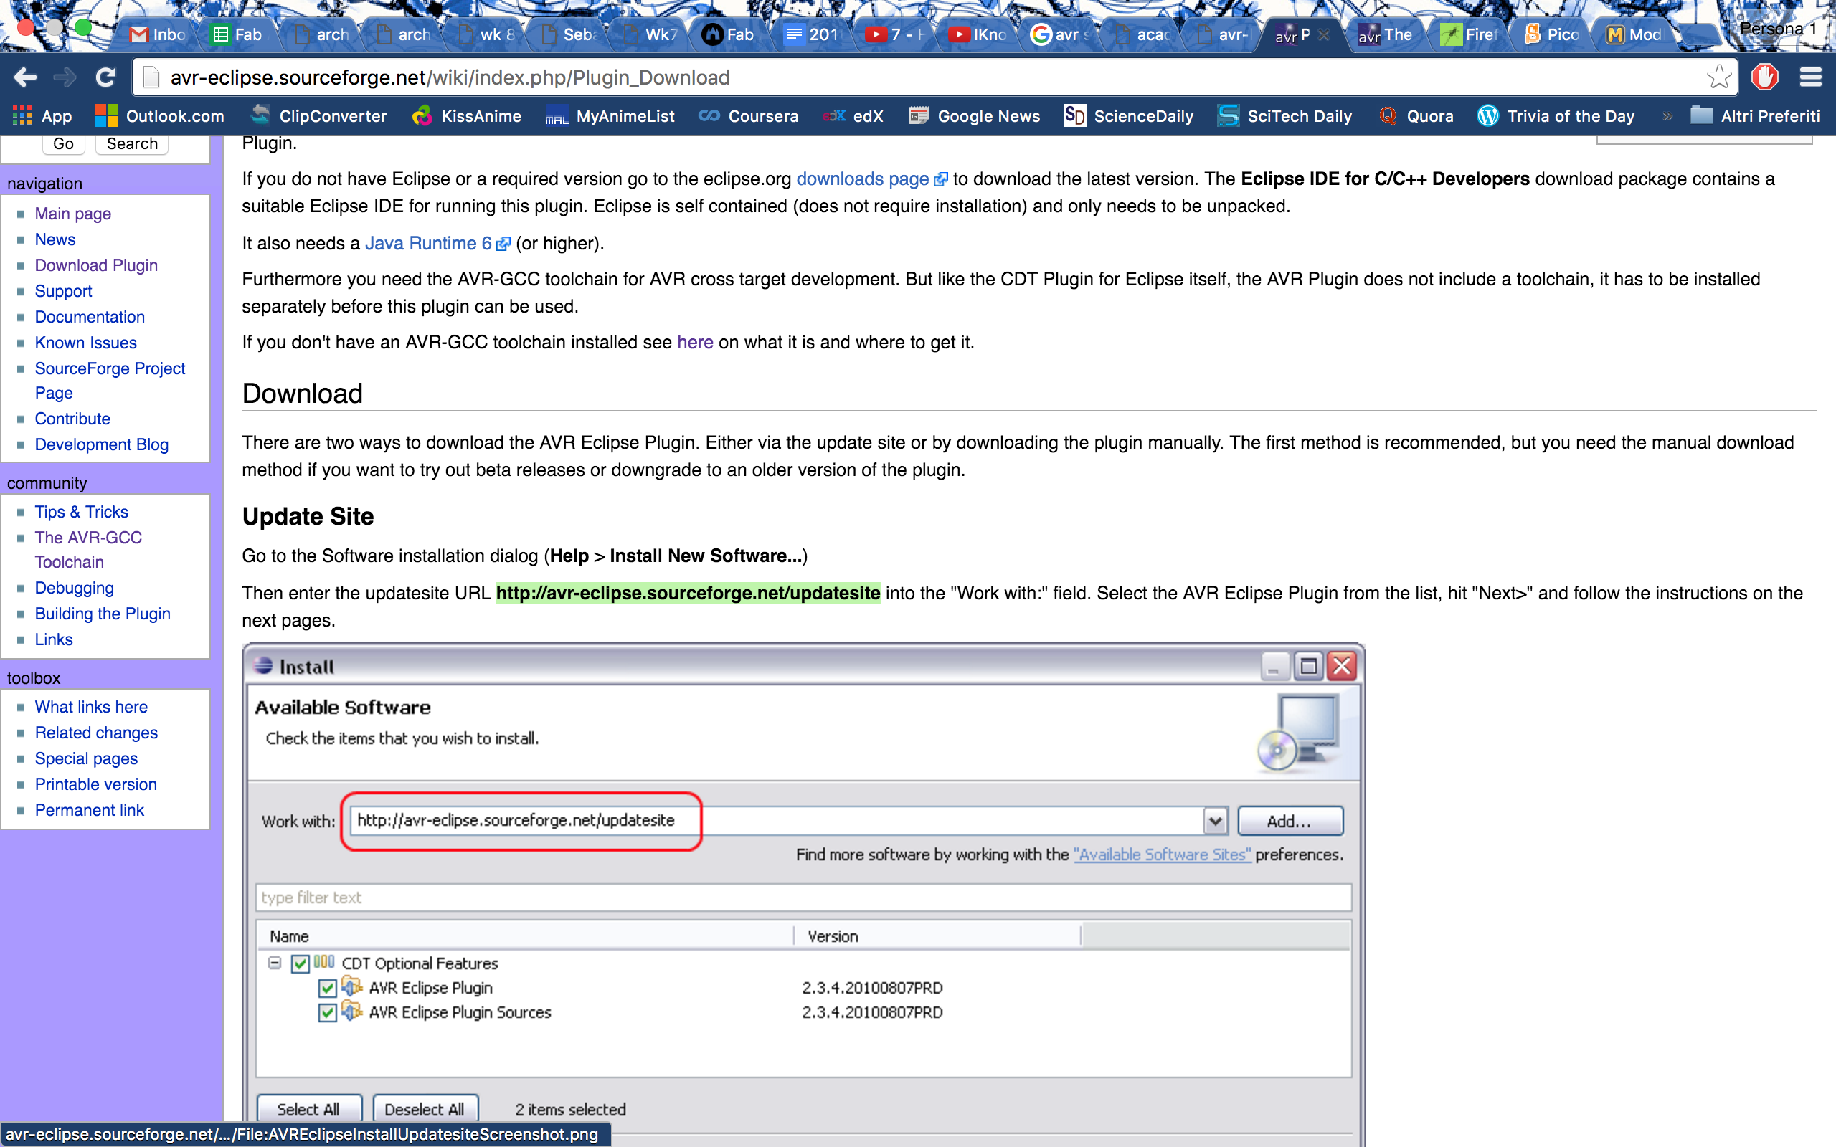Open the Development Blog link
This screenshot has width=1836, height=1147.
(x=102, y=444)
